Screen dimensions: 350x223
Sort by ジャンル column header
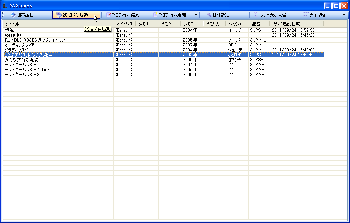(x=237, y=24)
